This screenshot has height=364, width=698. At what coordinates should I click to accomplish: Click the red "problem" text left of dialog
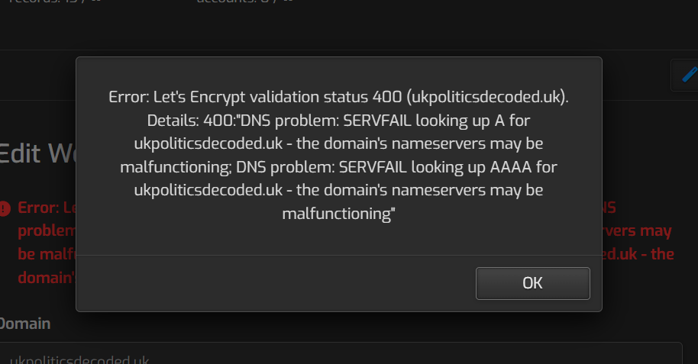click(46, 231)
